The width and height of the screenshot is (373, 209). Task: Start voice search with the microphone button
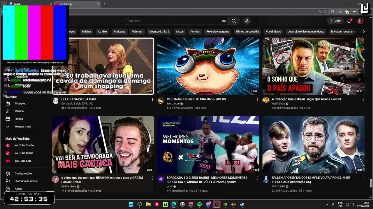[x=247, y=21]
